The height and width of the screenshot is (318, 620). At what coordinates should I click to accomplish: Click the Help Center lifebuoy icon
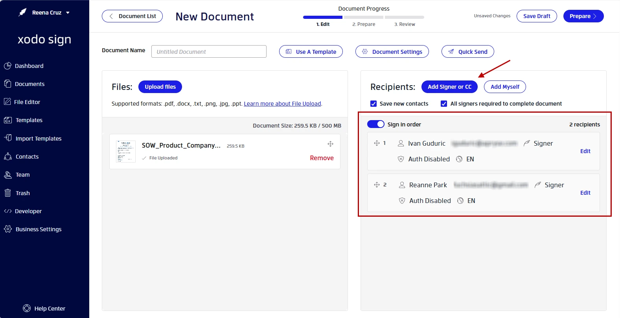click(27, 308)
